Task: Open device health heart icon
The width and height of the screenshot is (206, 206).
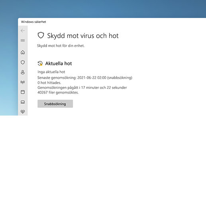Action: 23,112
